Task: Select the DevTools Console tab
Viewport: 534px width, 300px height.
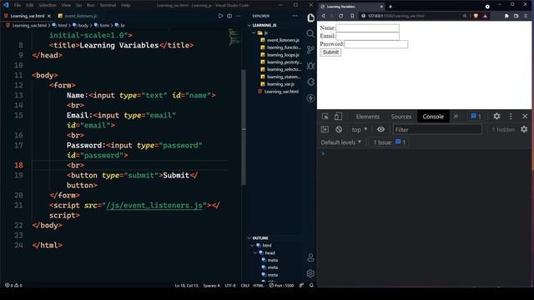Action: [x=433, y=117]
